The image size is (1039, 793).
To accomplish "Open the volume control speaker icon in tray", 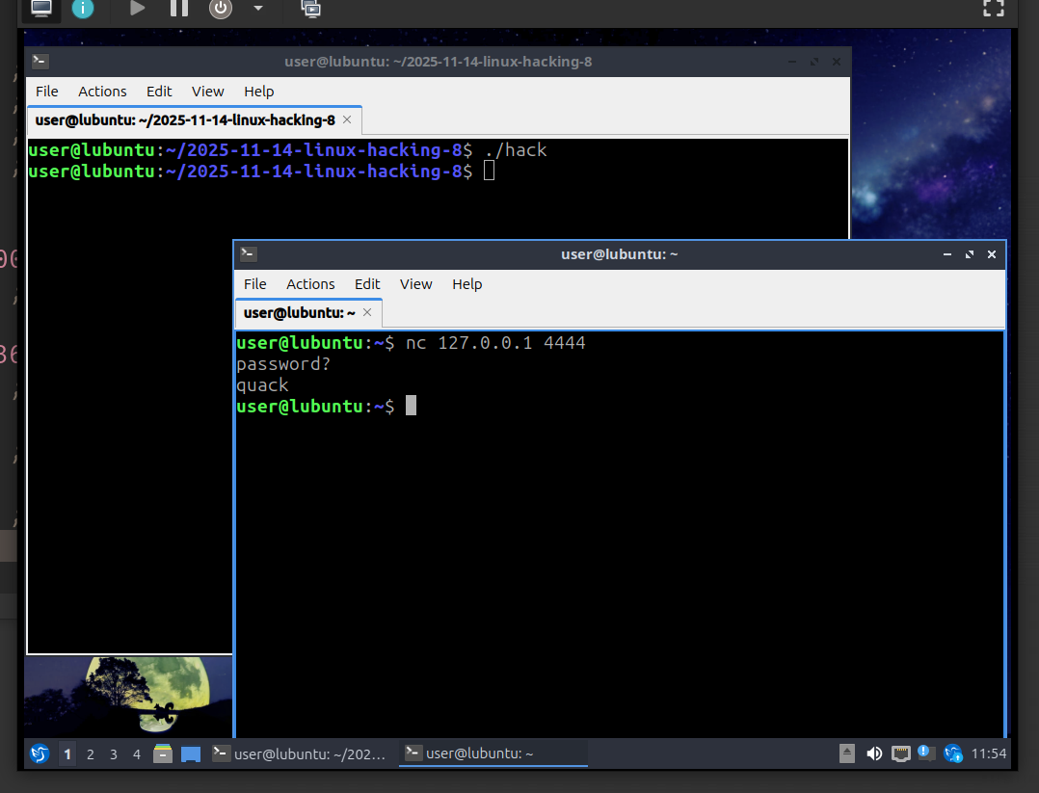I will pos(874,753).
